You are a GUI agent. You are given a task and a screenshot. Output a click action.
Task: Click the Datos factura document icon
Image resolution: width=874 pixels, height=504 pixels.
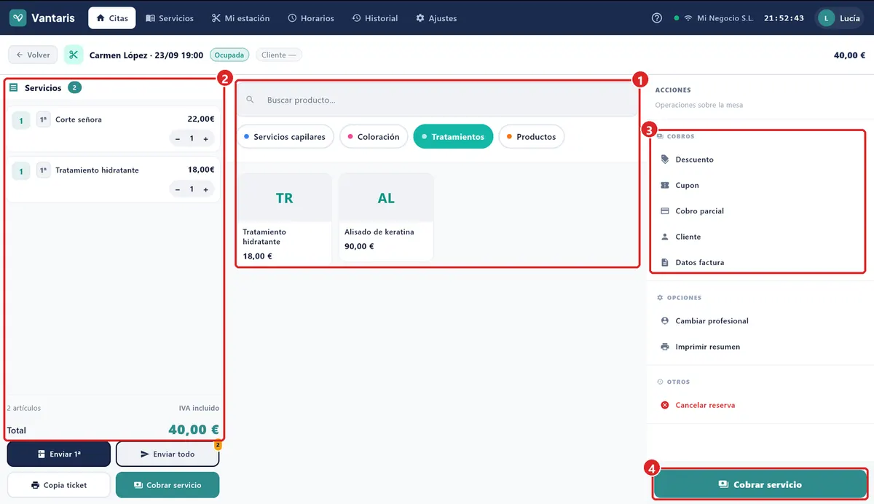(664, 262)
